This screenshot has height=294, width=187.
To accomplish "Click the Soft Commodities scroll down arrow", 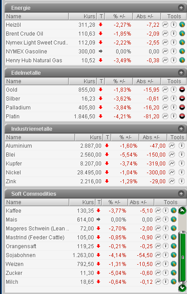I will point(182,288).
